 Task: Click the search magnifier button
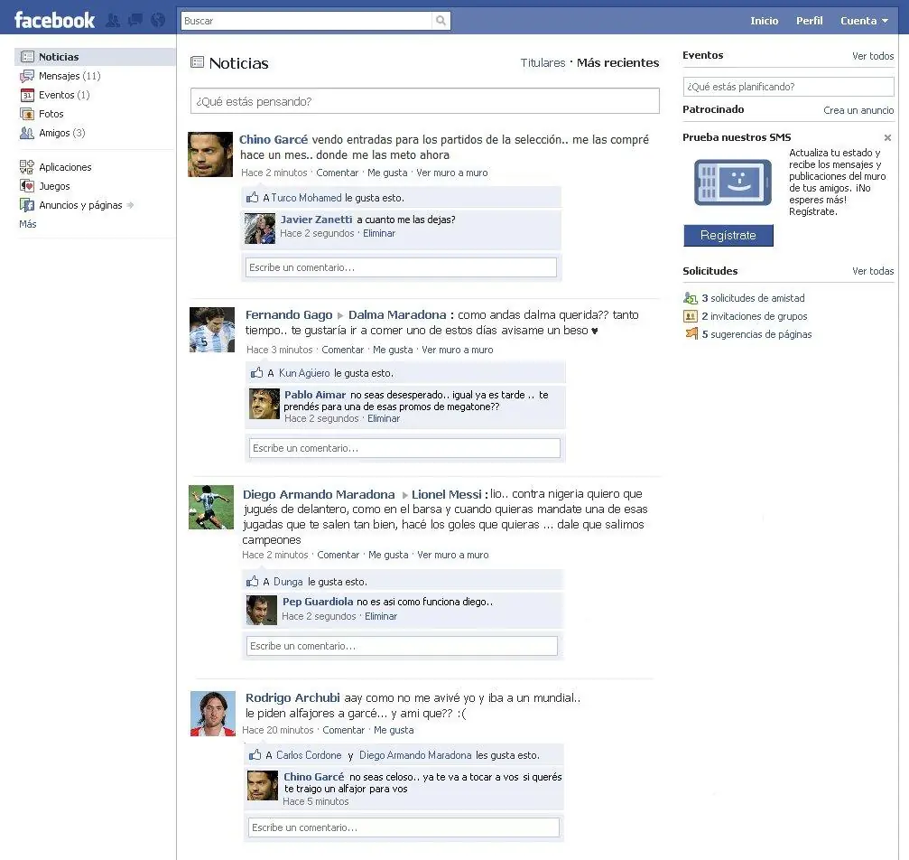tap(441, 21)
